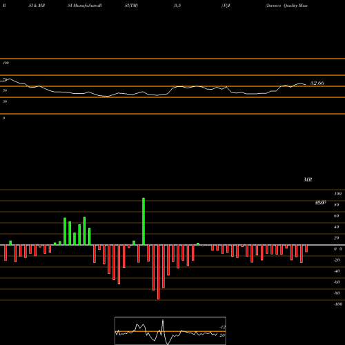Click the 100 label on the MR axis
The height and width of the screenshot is (345, 345).
pos(338,194)
